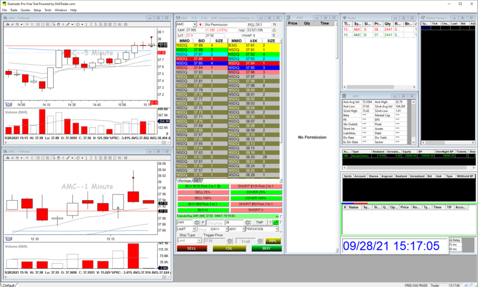Switch to the INET tab in montage
The width and height of the screenshot is (478, 287).
(x=196, y=181)
